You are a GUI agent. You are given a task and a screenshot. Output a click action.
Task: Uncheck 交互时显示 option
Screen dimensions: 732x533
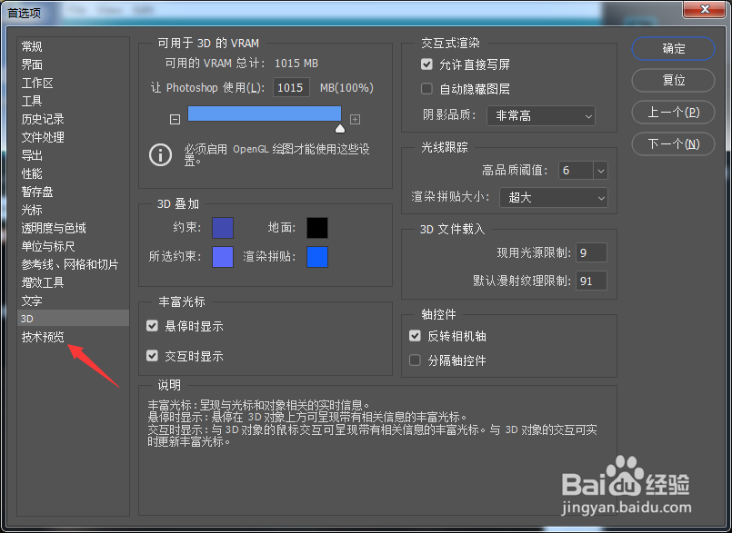tap(152, 356)
